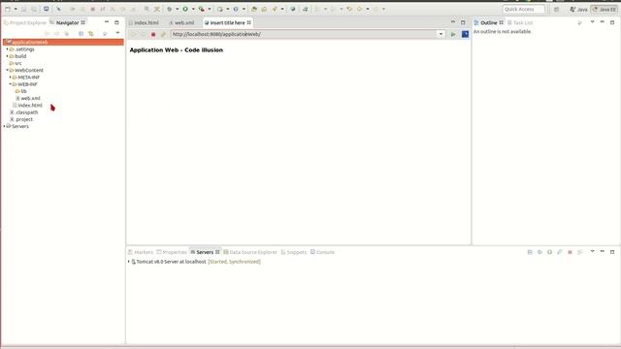Screen dimensions: 621x349
Task: Select the Servers bottom tab
Action: tap(205, 252)
